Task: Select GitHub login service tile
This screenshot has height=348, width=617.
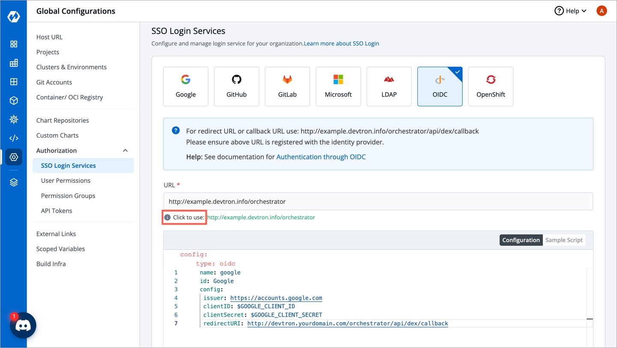Action: pos(236,87)
